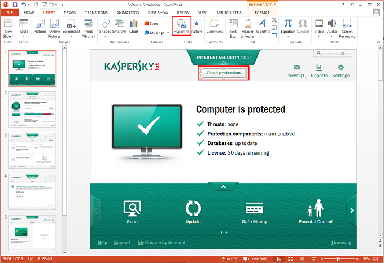Image resolution: width=384 pixels, height=263 pixels.
Task: Open PowerPoint Help question mark
Action: coord(343,5)
